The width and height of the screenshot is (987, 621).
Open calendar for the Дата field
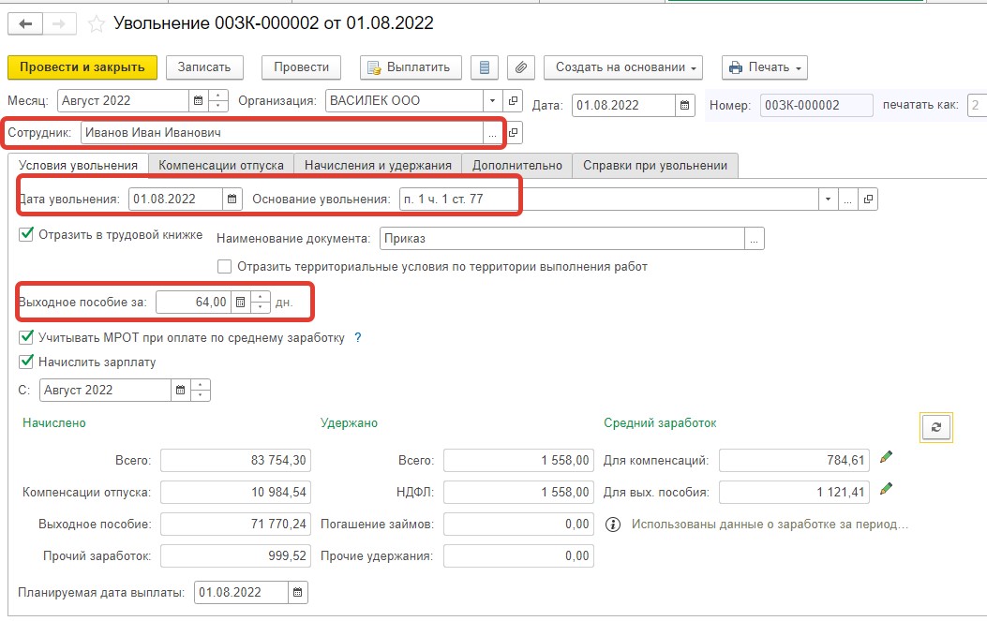point(685,105)
